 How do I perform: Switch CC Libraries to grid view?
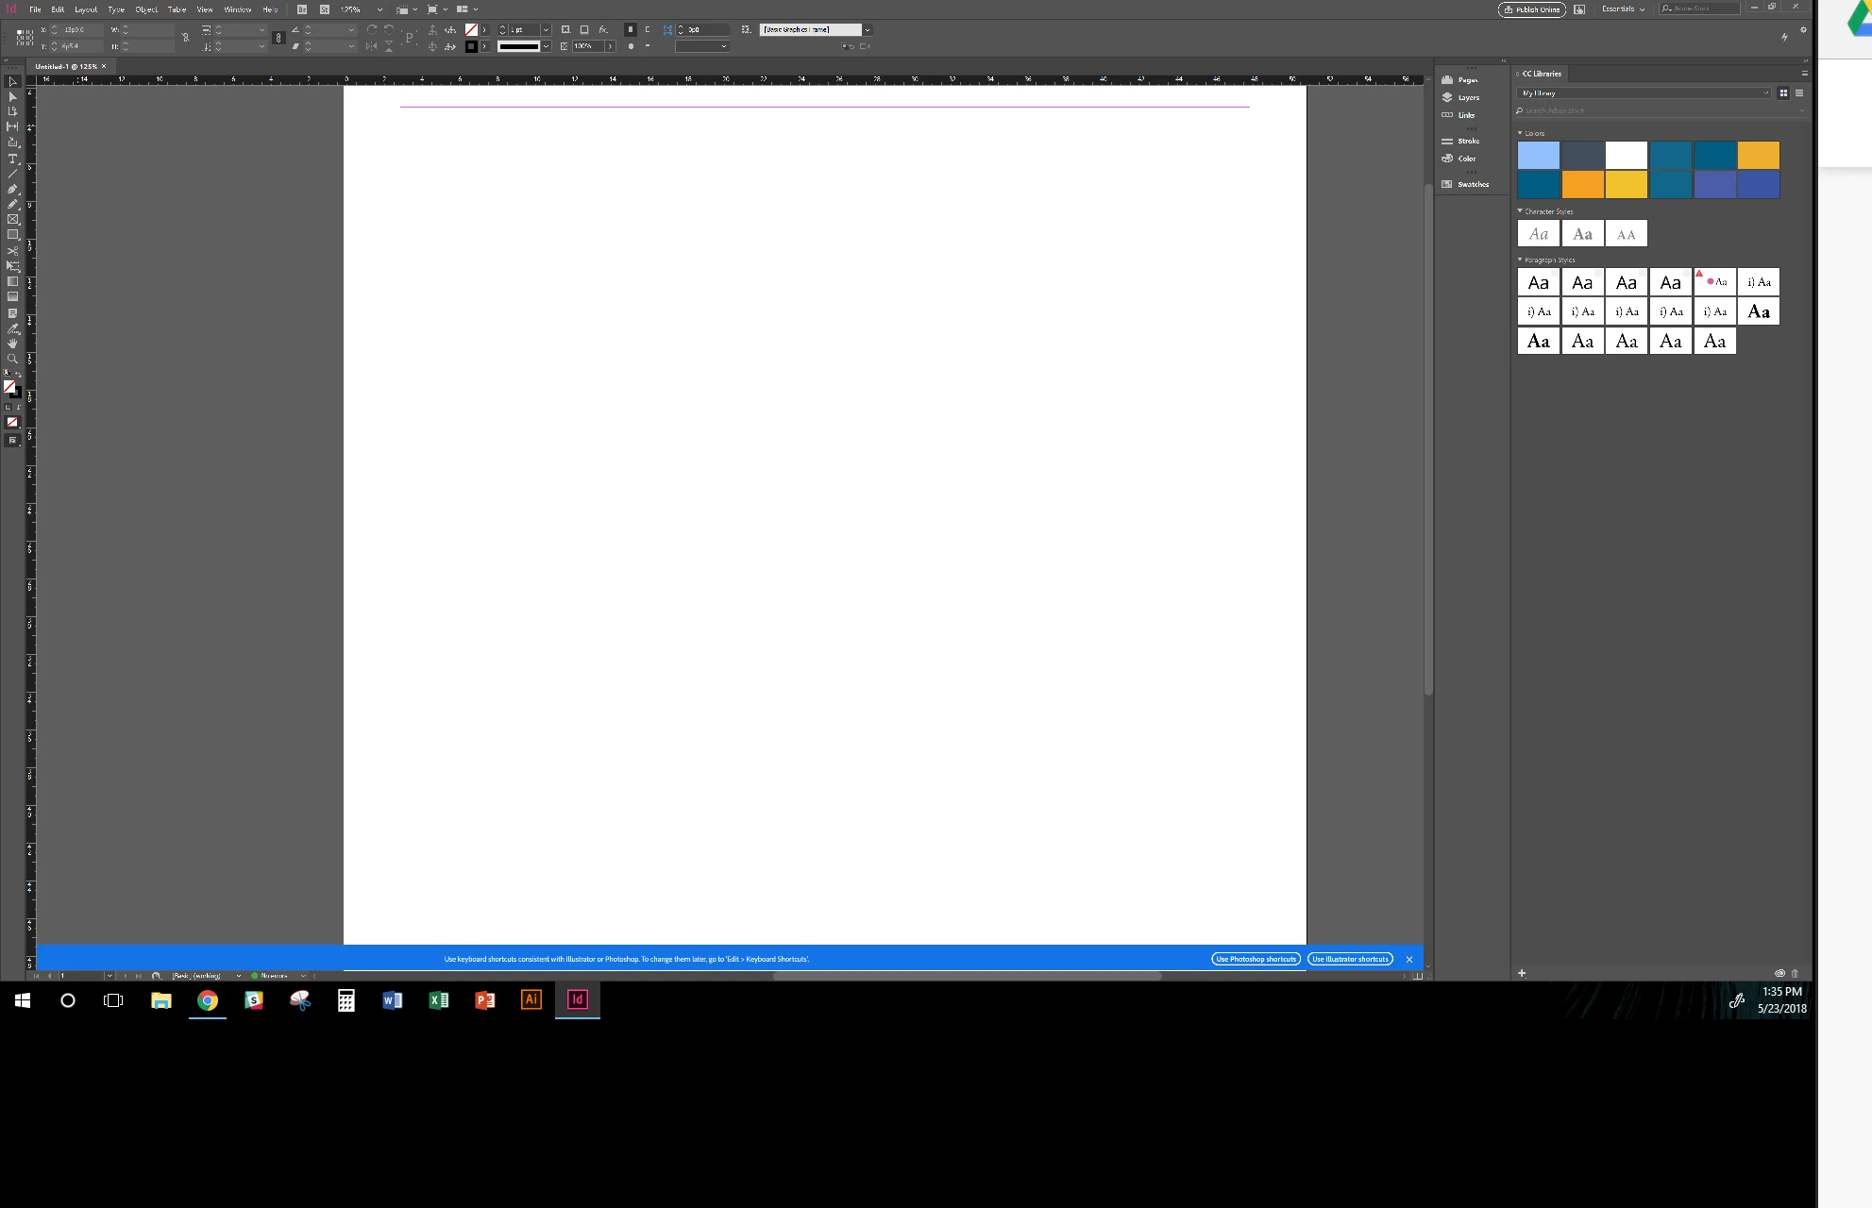(1783, 92)
